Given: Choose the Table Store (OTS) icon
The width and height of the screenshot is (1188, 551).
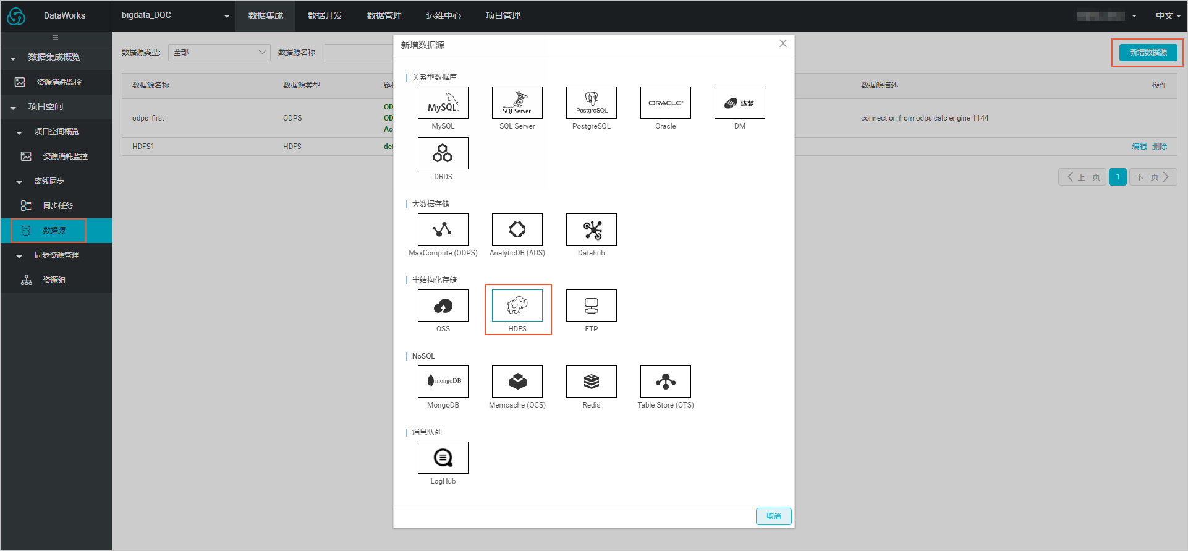Looking at the screenshot, I should [665, 382].
